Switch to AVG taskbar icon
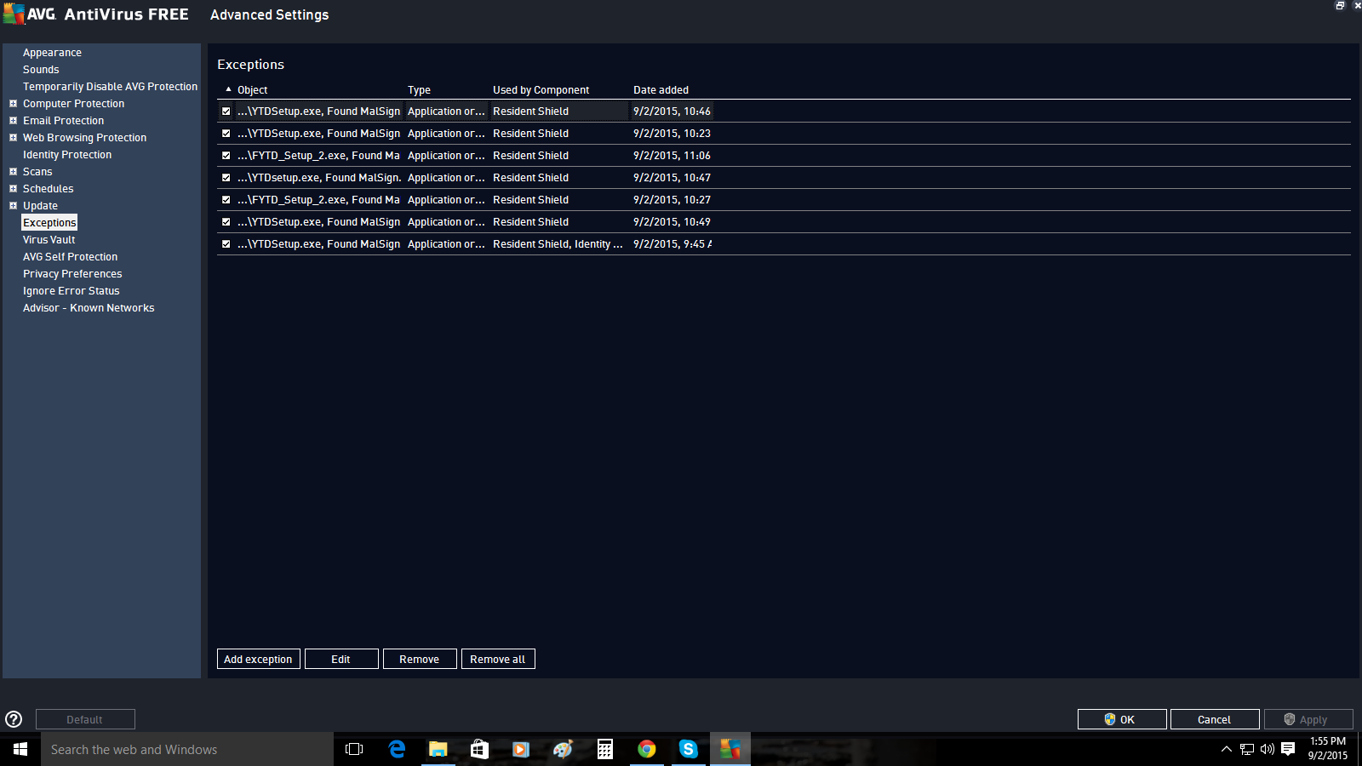Image resolution: width=1362 pixels, height=766 pixels. (730, 749)
